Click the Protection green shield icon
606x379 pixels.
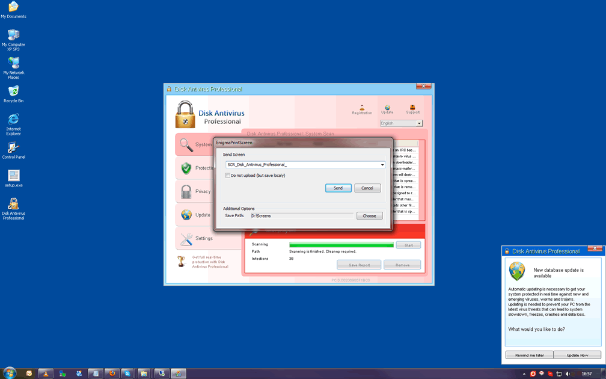pyautogui.click(x=186, y=168)
